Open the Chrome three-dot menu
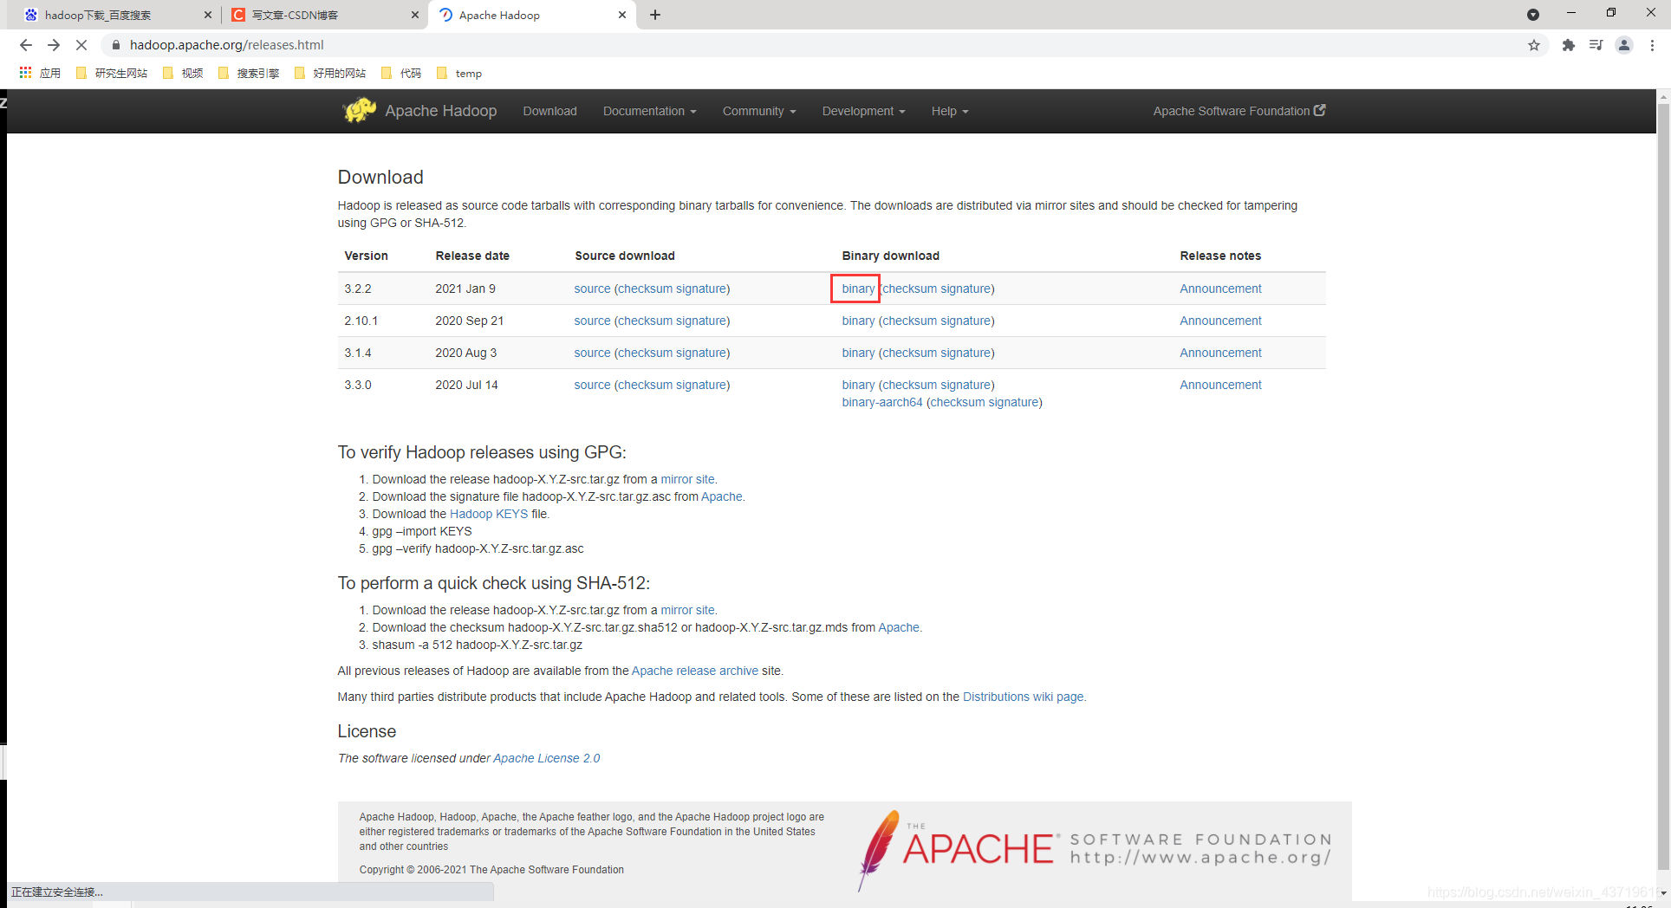Image resolution: width=1671 pixels, height=908 pixels. [1652, 45]
